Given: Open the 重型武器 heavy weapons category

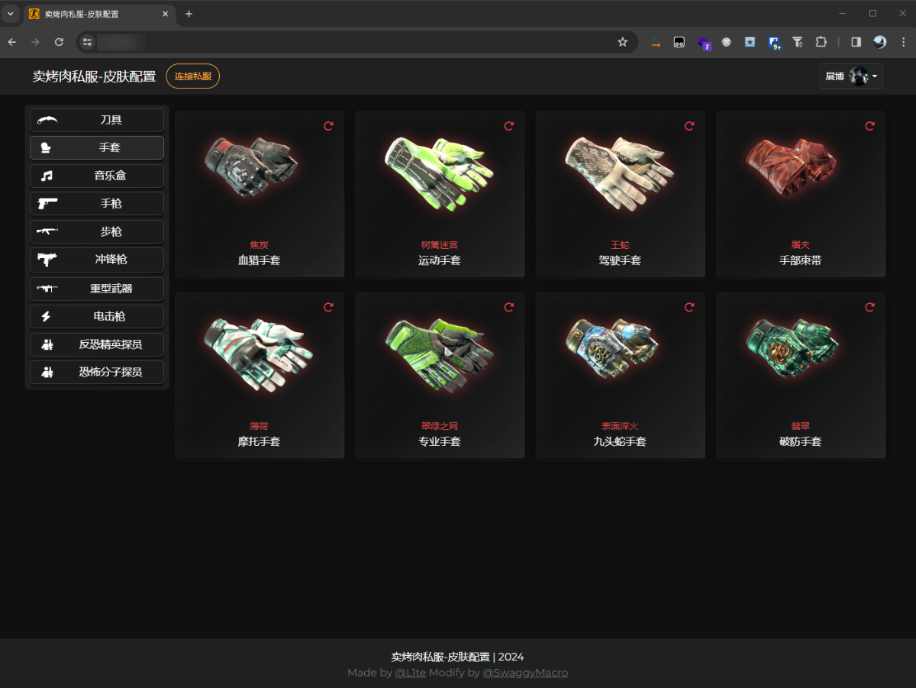Looking at the screenshot, I should [97, 289].
